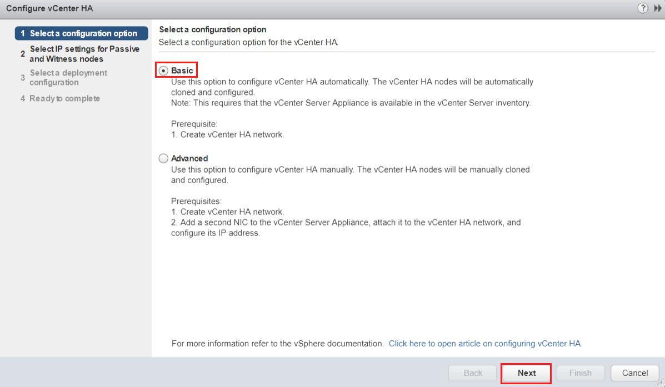The image size is (665, 387).
Task: Click the Finish button
Action: [580, 373]
